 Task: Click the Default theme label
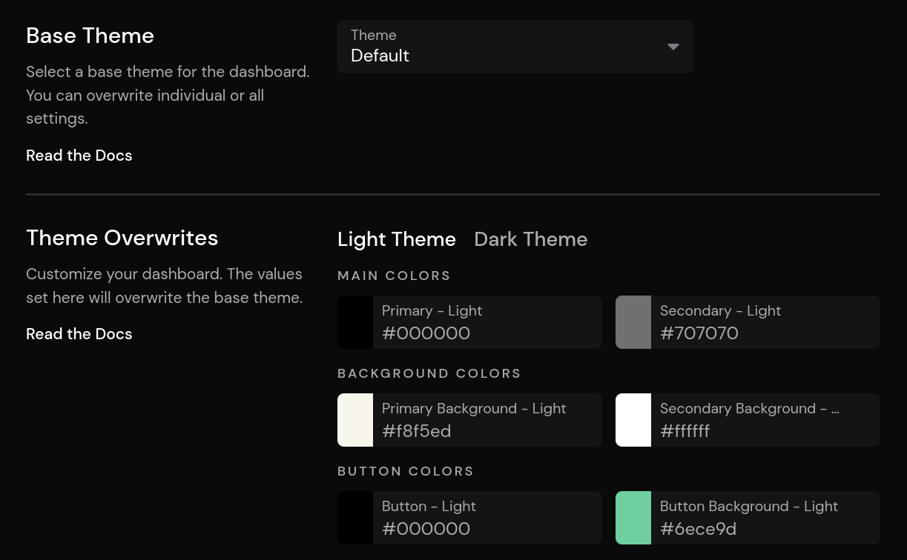click(380, 56)
